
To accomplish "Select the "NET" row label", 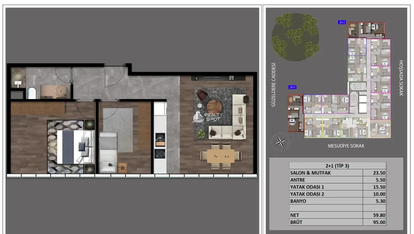I will (x=294, y=215).
